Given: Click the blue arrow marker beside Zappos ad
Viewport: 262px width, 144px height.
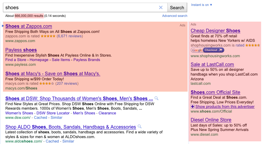Looking at the screenshot, I should coord(3,26).
